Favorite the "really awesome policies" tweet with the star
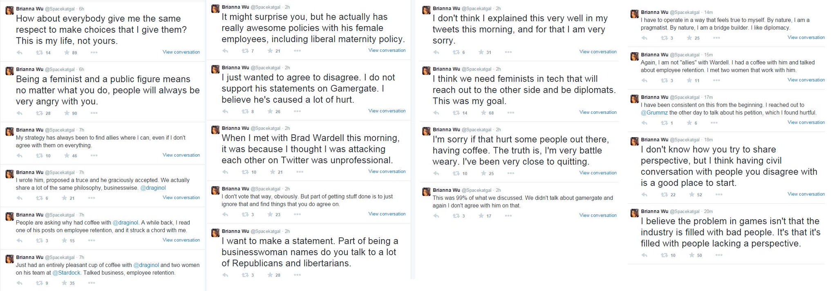Screen dimensions: 837x291 coord(270,51)
